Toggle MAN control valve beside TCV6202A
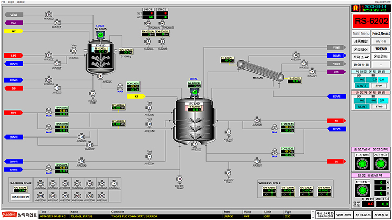This screenshot has height=220, width=392. pos(49,112)
